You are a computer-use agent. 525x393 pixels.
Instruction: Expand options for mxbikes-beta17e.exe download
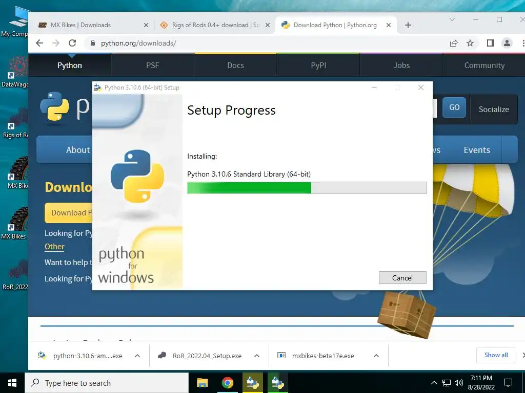pos(376,356)
